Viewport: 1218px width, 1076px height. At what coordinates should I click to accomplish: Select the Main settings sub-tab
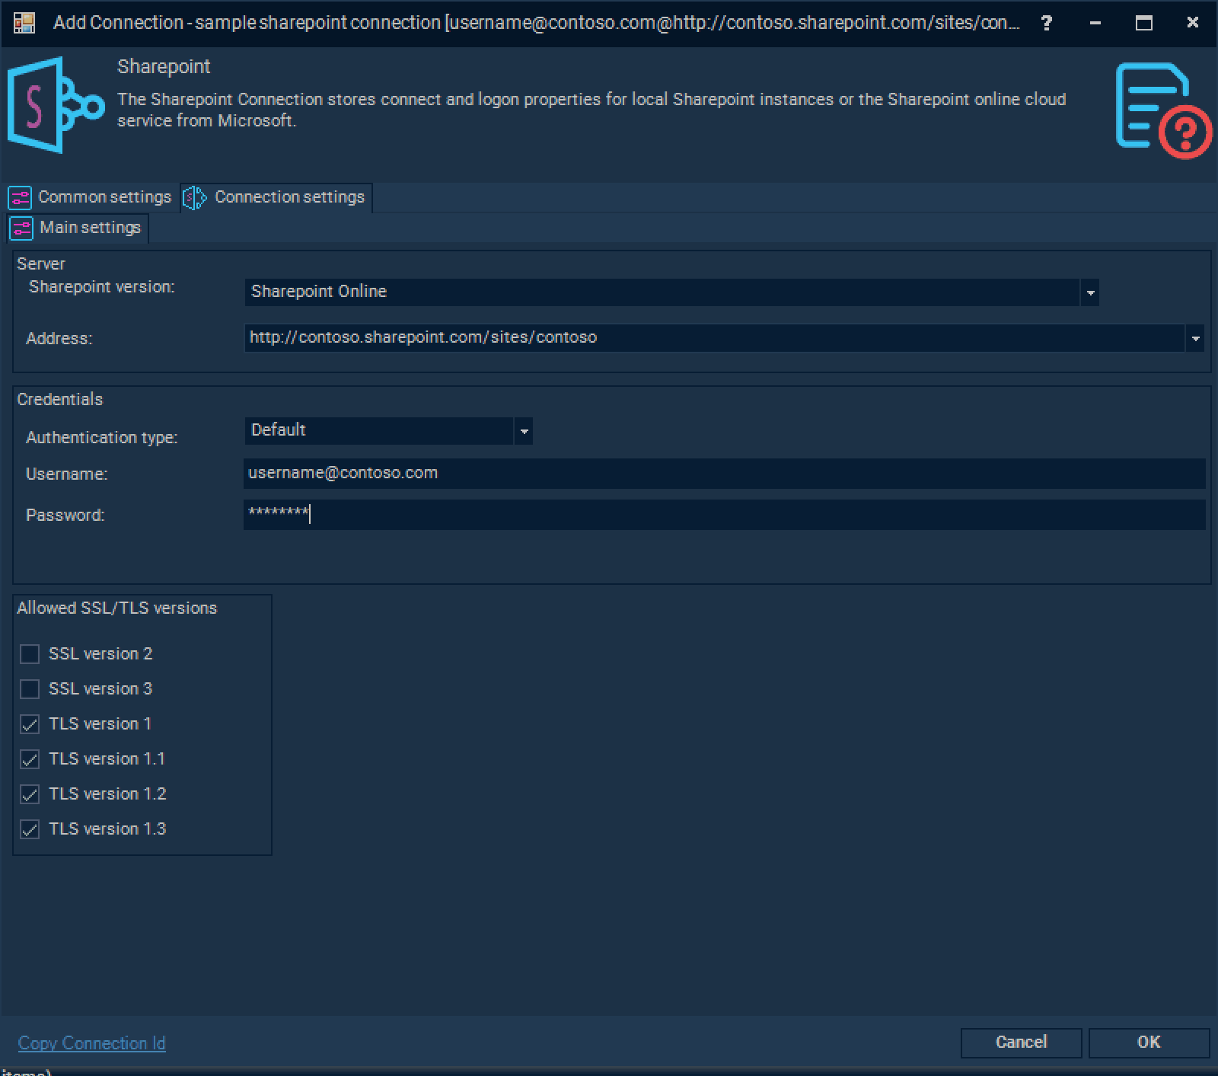90,228
